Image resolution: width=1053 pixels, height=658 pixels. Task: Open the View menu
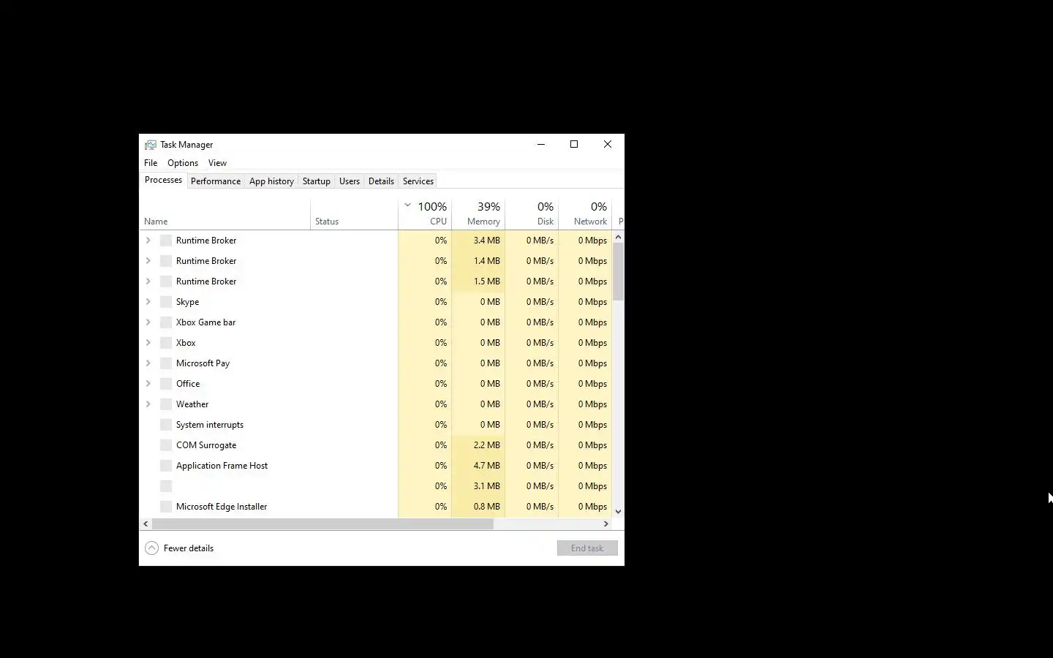[x=217, y=163]
